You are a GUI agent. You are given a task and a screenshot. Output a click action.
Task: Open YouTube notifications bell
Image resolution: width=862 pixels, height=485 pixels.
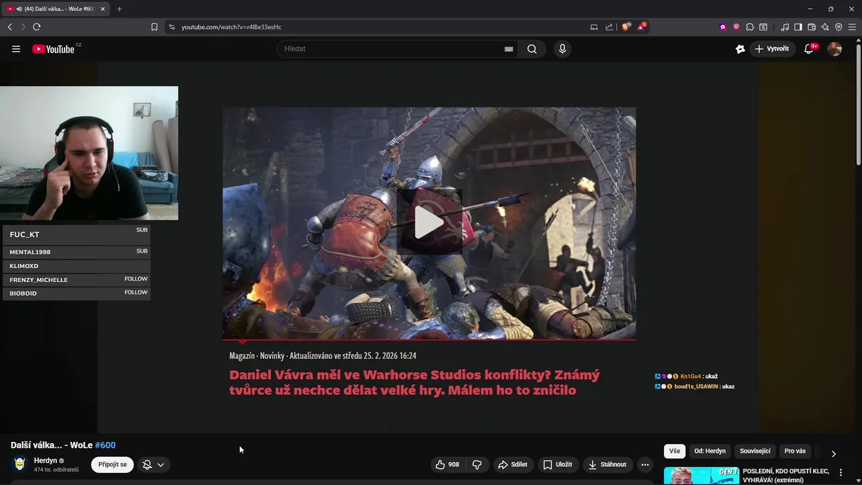[809, 48]
